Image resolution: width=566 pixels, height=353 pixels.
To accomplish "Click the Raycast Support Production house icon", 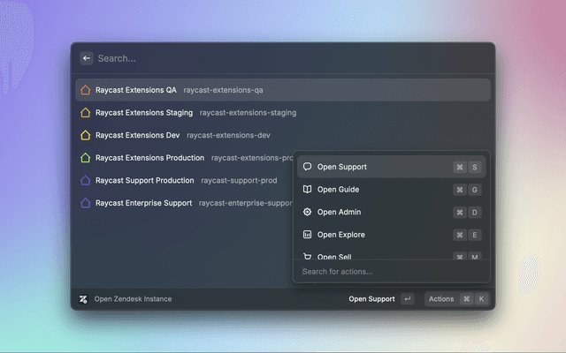I will 86,181.
